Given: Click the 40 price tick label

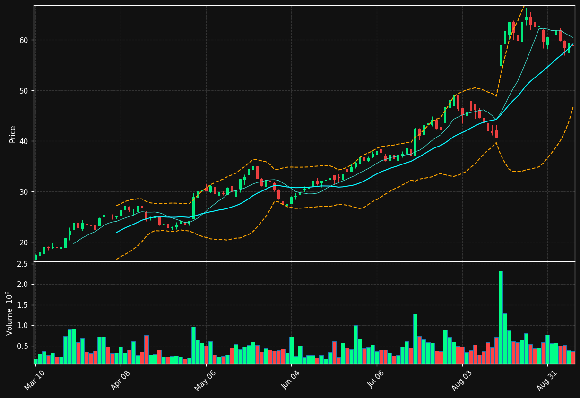Looking at the screenshot, I should 24,141.
